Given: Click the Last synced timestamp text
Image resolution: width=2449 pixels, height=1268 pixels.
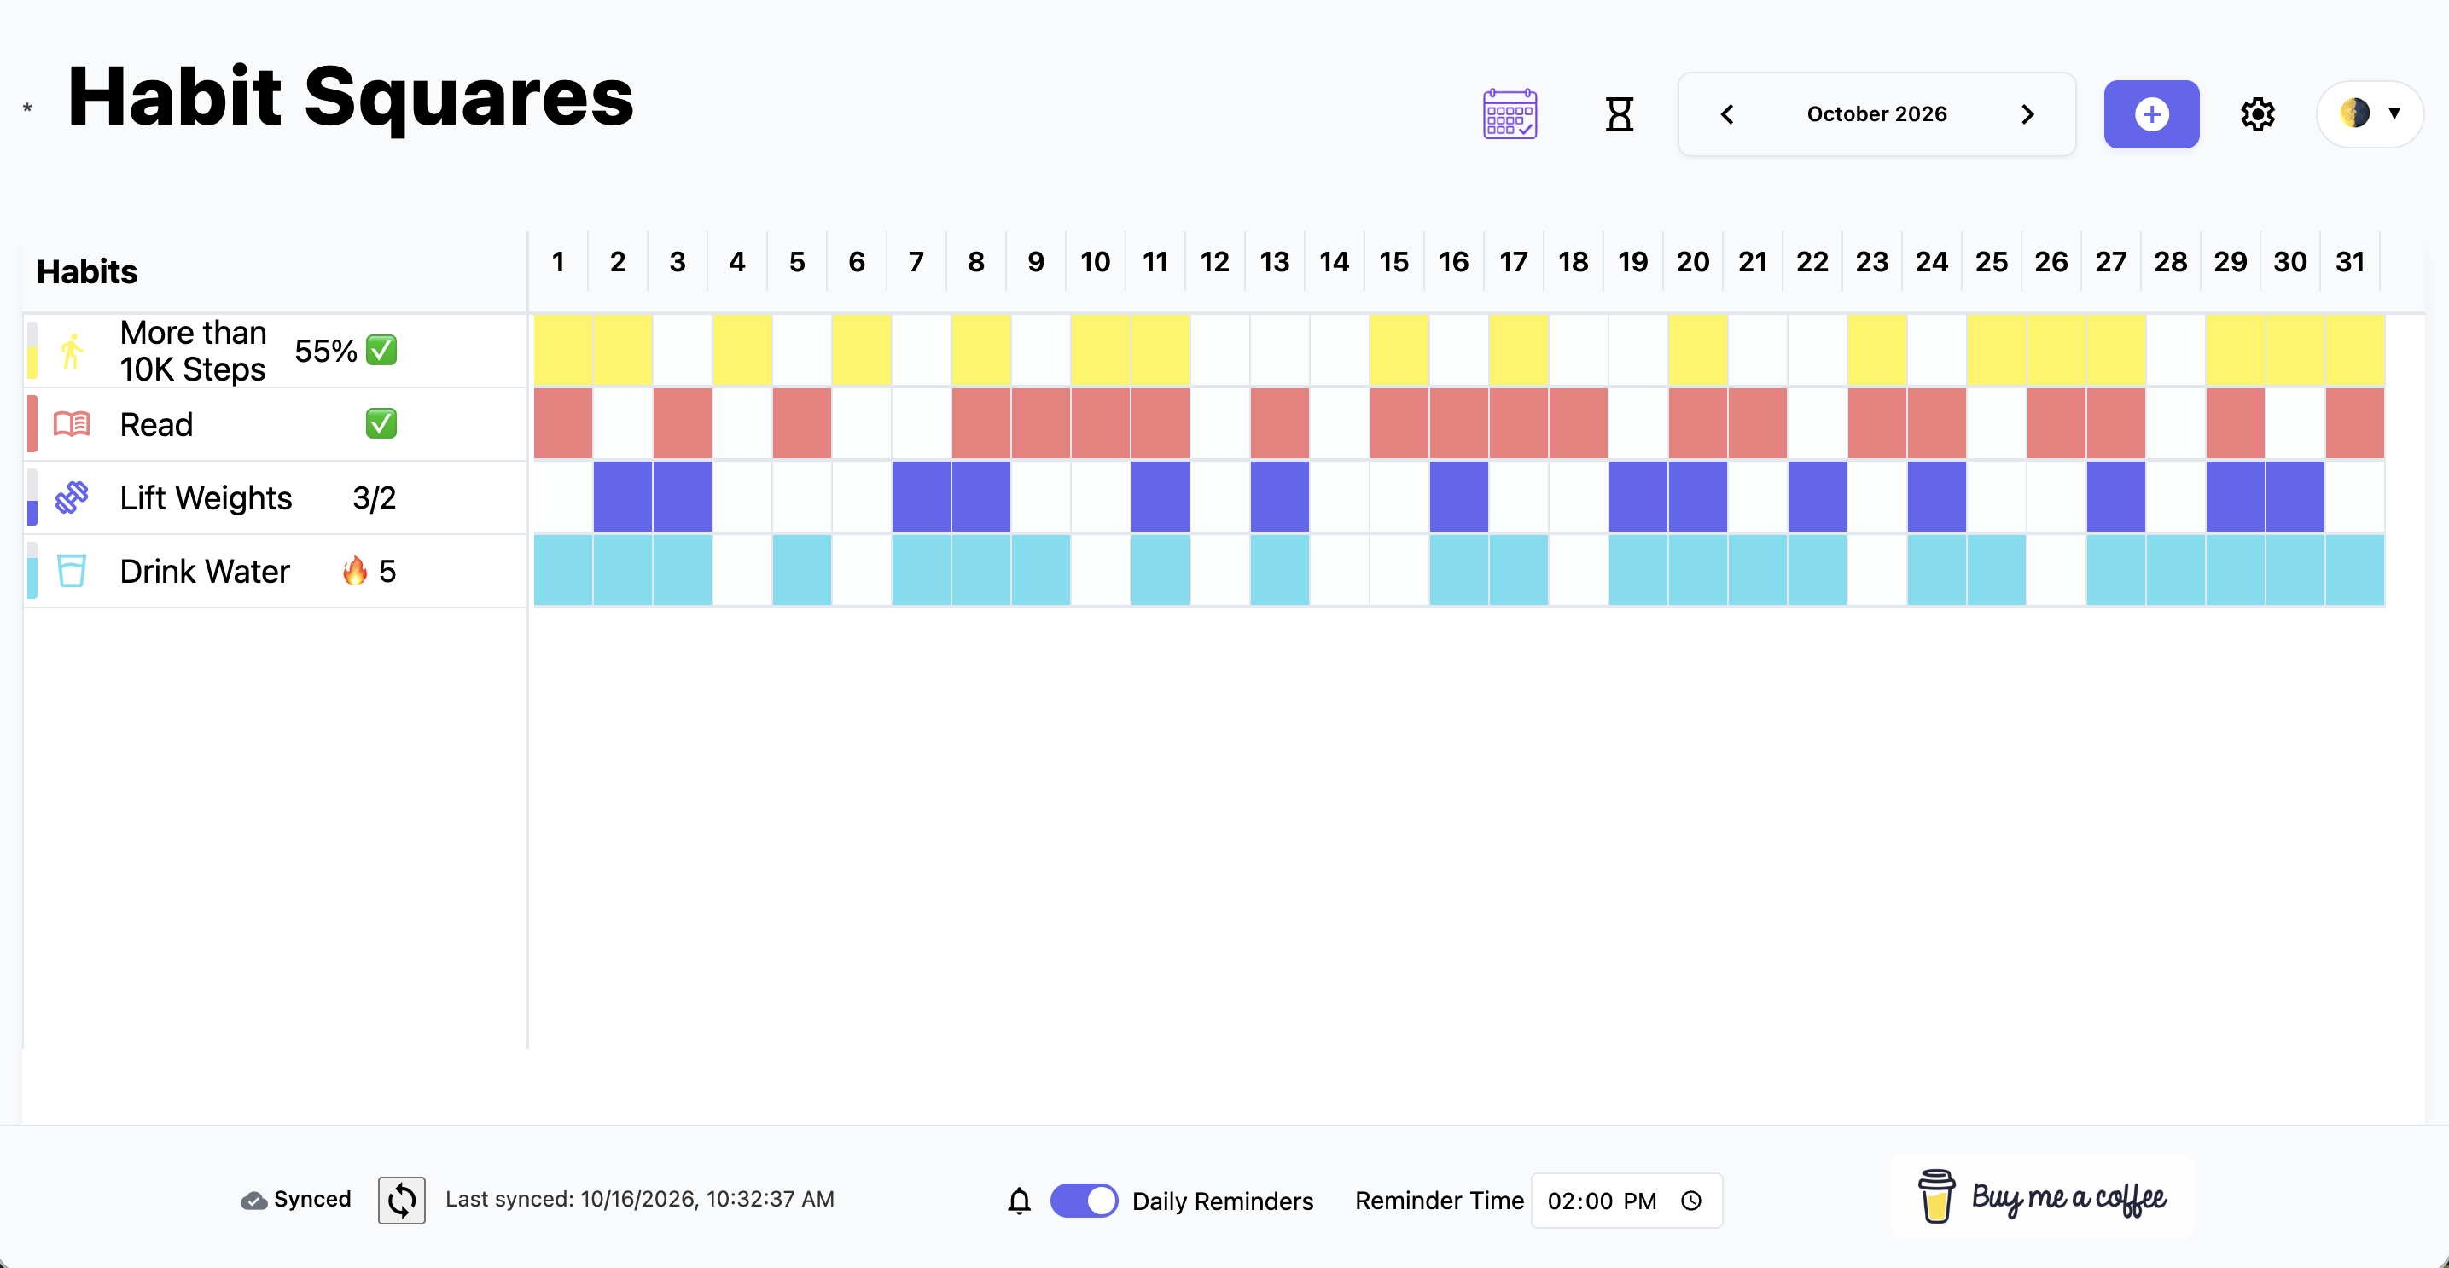Looking at the screenshot, I should pos(640,1199).
